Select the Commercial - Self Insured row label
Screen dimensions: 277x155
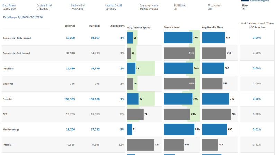pyautogui.click(x=16, y=53)
